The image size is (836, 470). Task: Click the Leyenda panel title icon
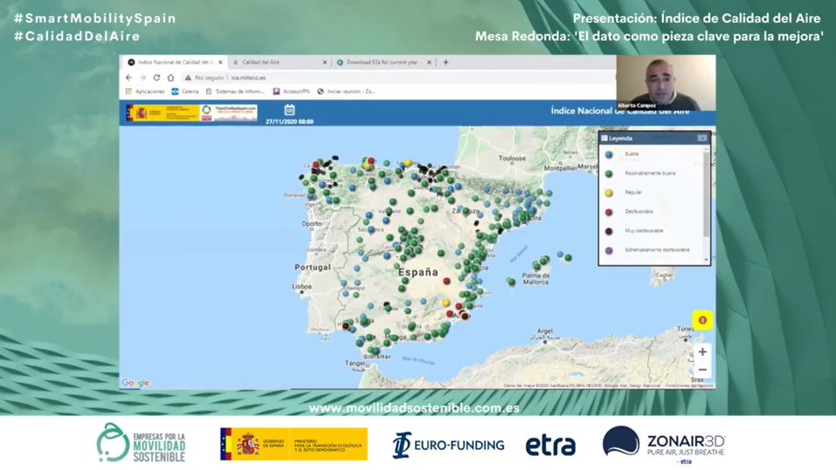[x=605, y=138]
